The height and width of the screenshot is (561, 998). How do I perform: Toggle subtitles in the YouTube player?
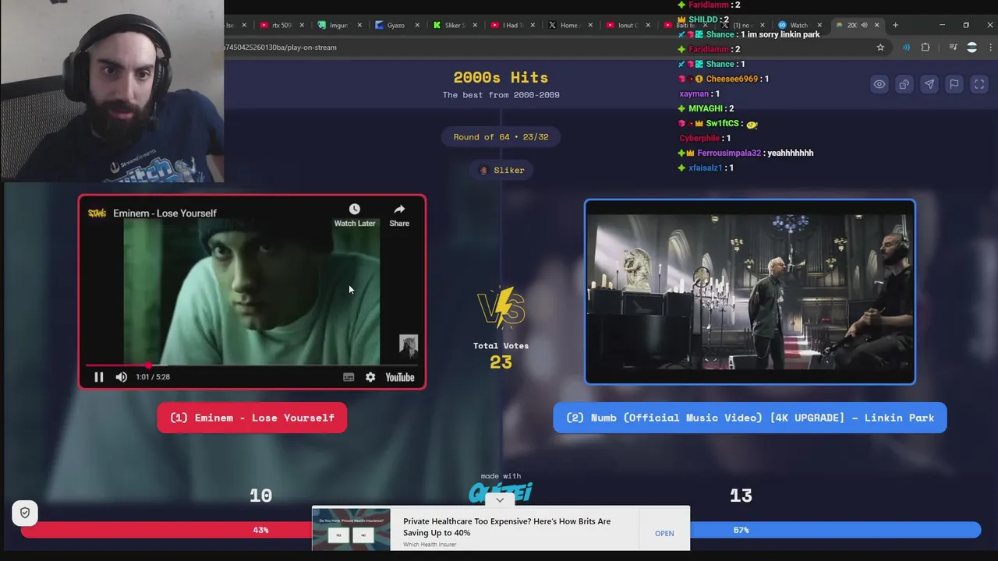point(349,377)
